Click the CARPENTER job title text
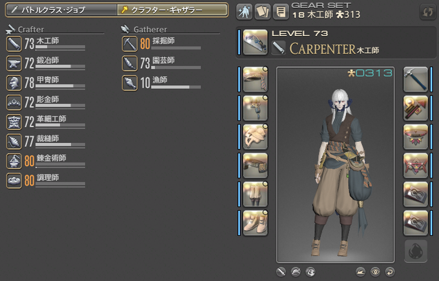The image size is (439, 281). click(x=323, y=49)
